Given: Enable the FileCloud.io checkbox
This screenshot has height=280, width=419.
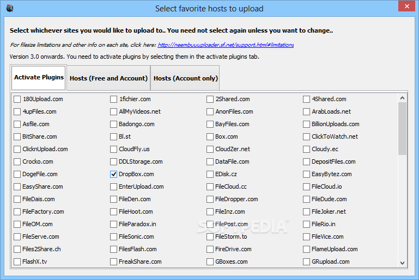Looking at the screenshot, I should pos(306,186).
